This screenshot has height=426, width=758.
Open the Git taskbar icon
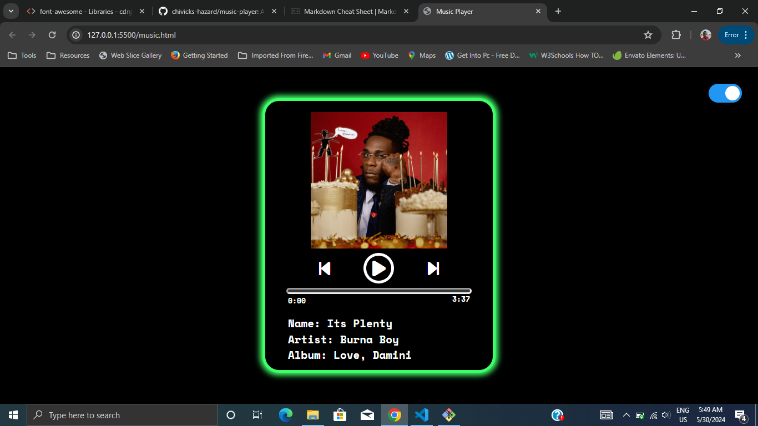click(449, 415)
